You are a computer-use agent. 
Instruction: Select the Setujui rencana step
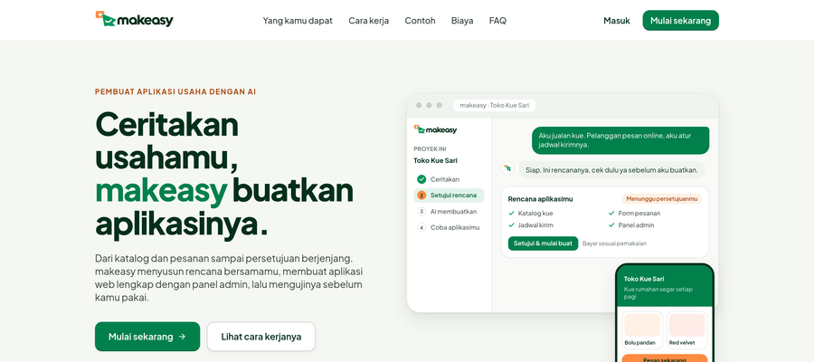449,195
